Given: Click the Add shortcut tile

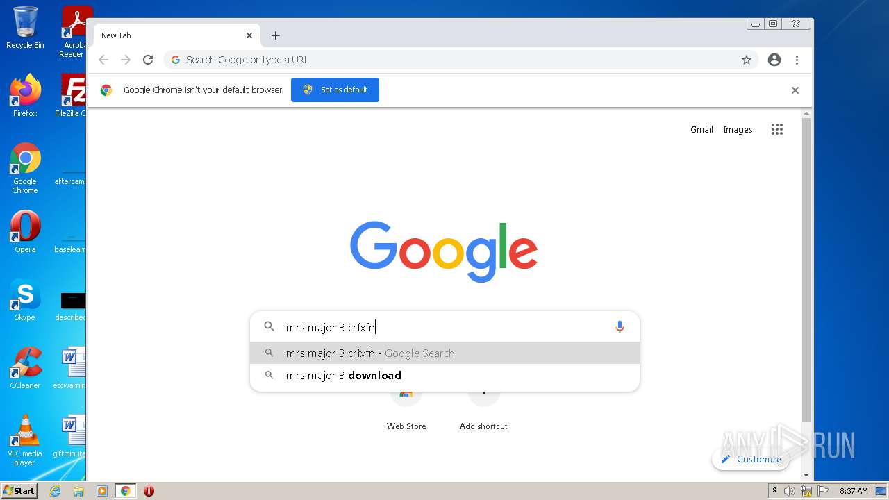Looking at the screenshot, I should 483,411.
